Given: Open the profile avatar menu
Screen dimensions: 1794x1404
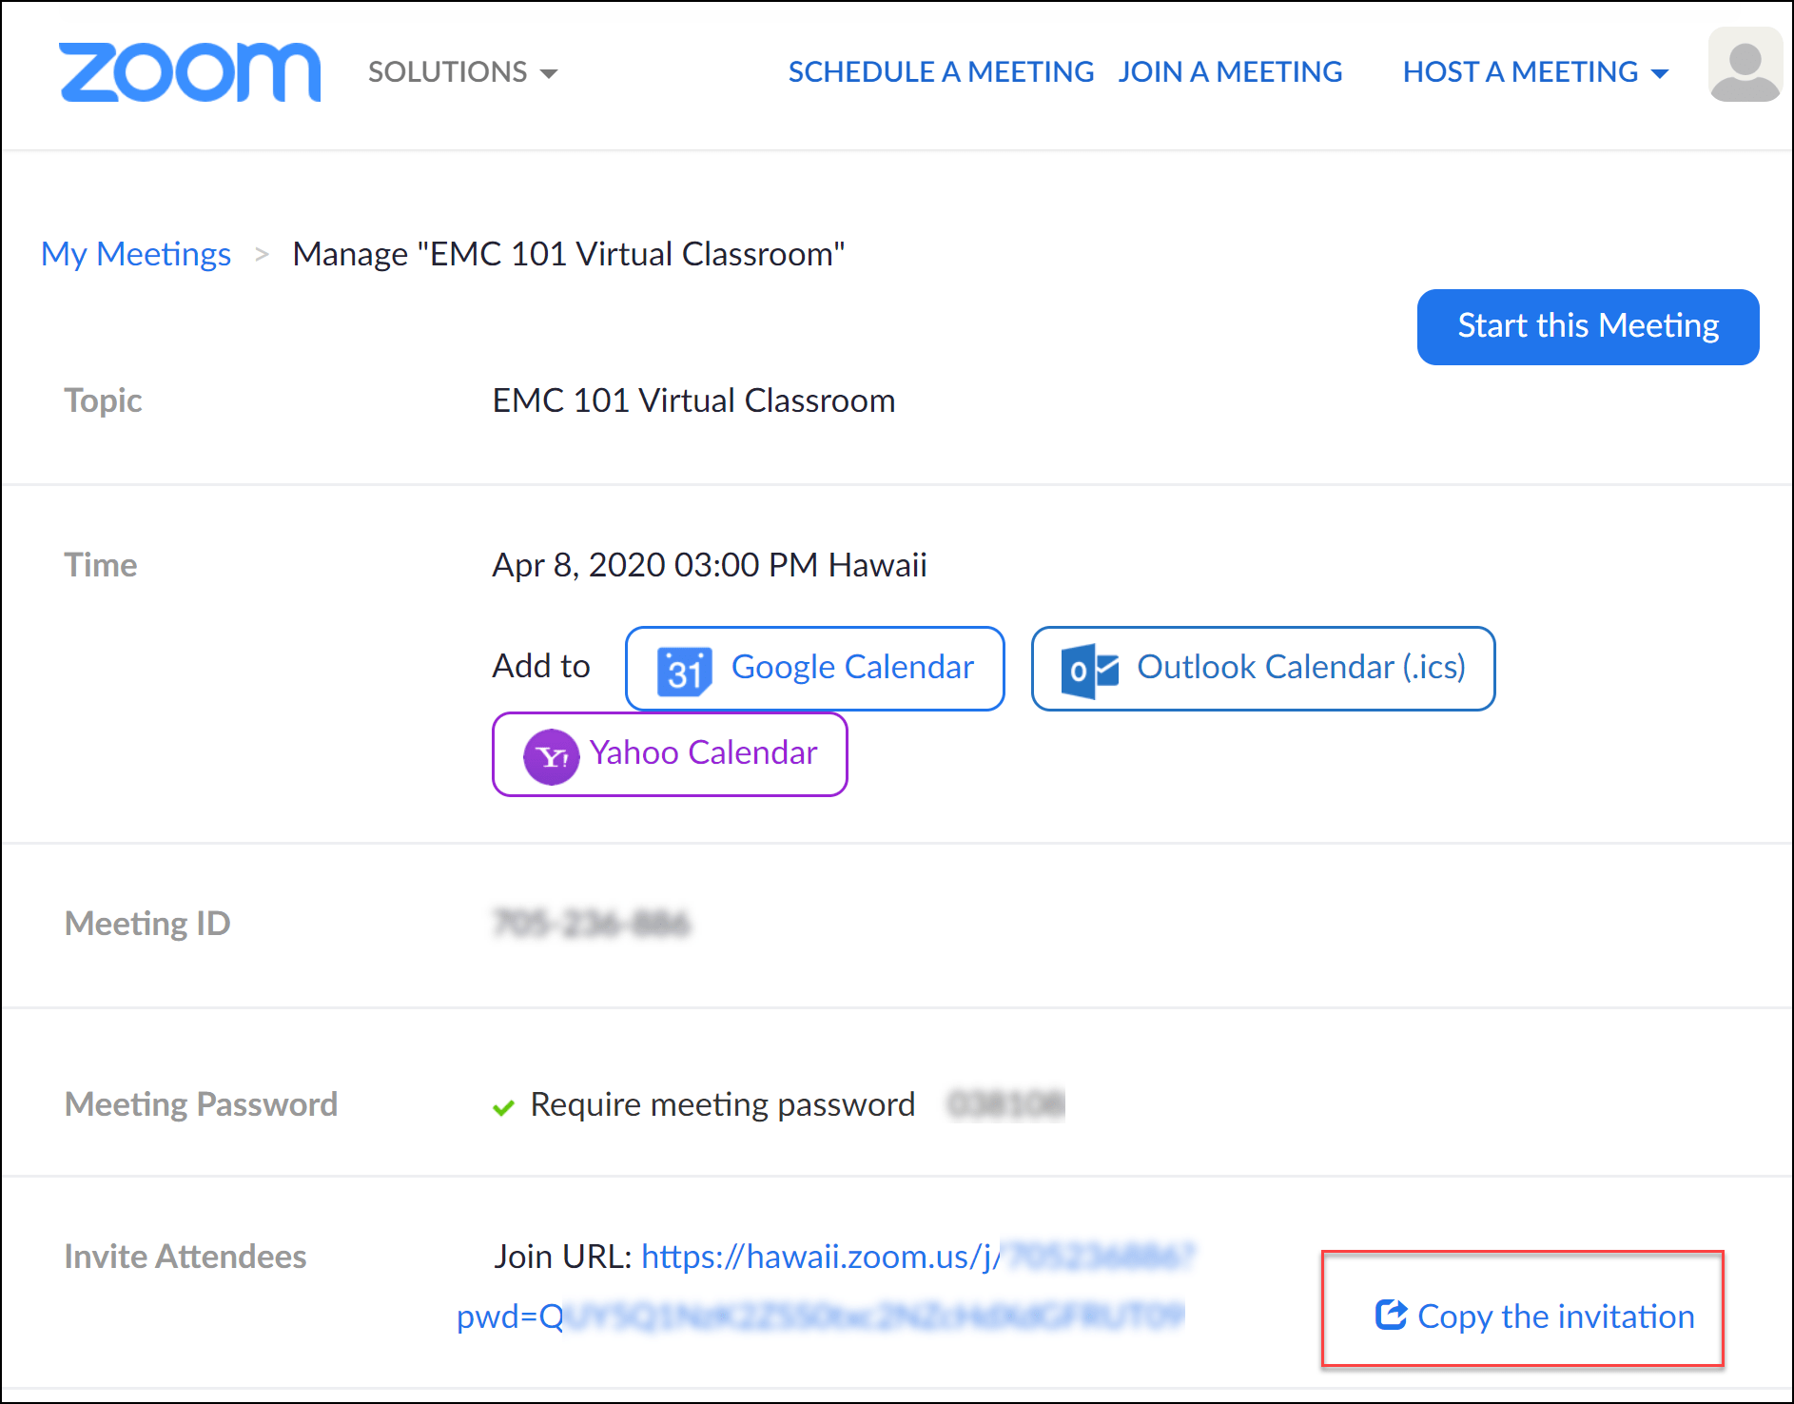Looking at the screenshot, I should click(1744, 65).
